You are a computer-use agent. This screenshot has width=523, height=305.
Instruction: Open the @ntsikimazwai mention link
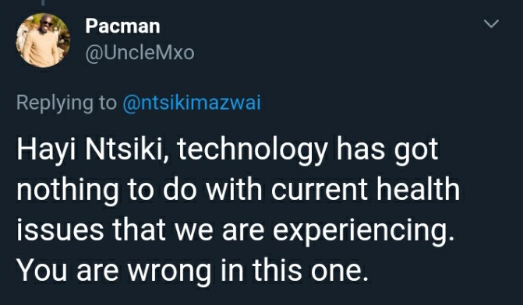coord(192,102)
